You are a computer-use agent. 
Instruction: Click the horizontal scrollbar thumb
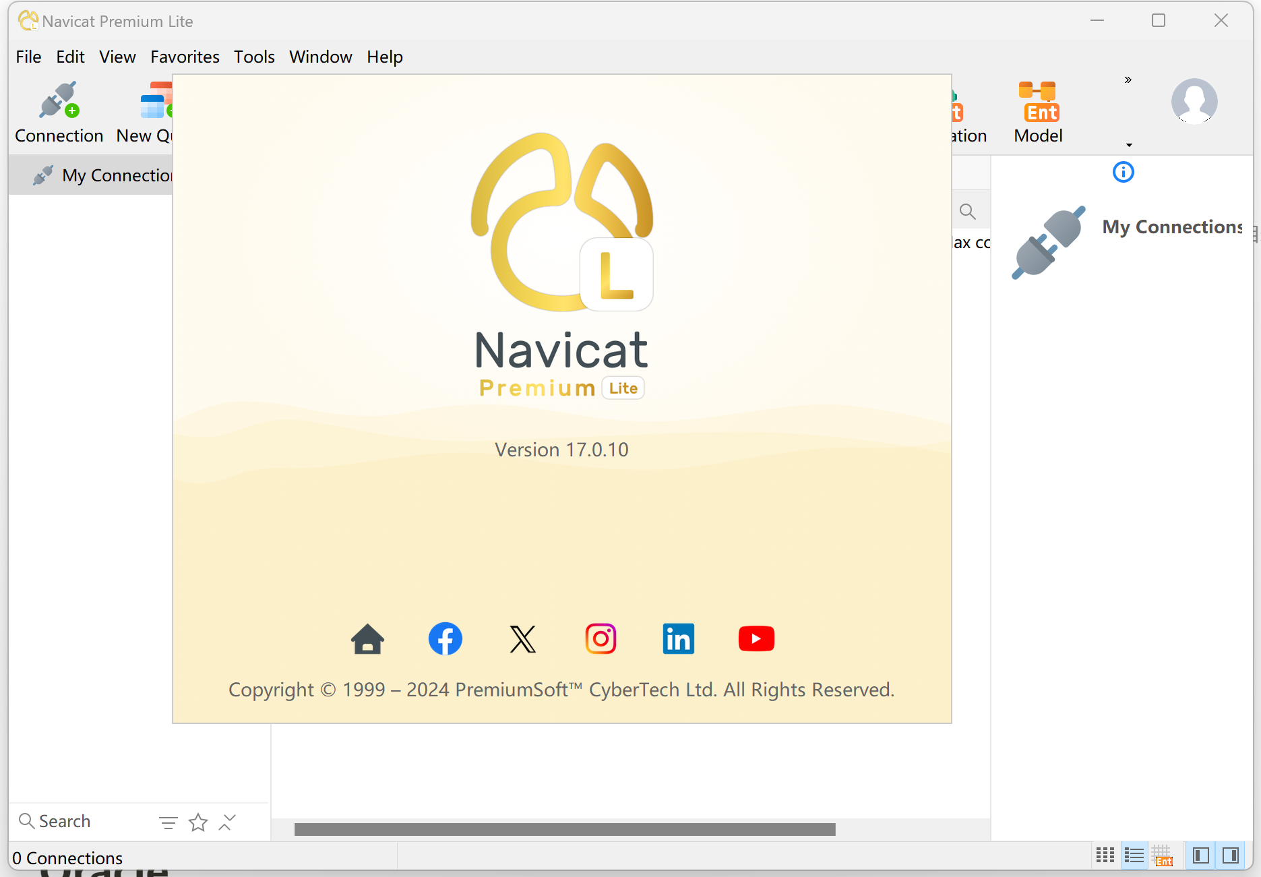tap(565, 829)
